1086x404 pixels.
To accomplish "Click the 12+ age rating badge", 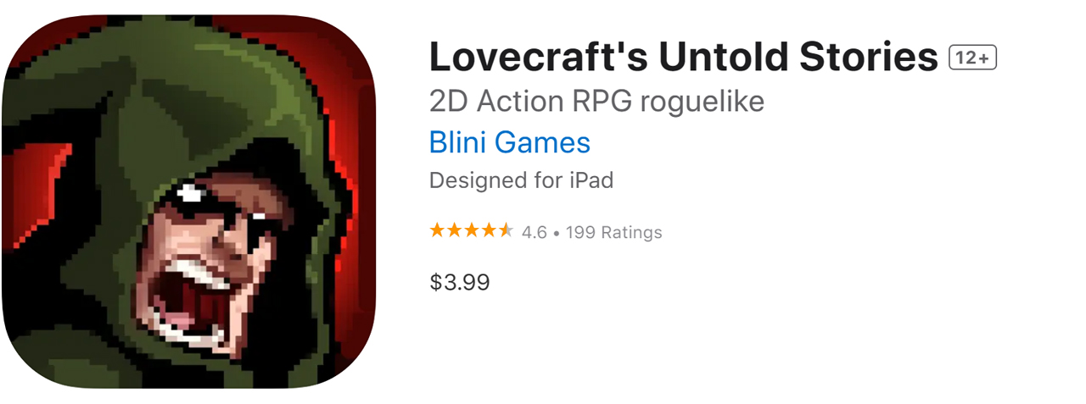I will point(972,58).
